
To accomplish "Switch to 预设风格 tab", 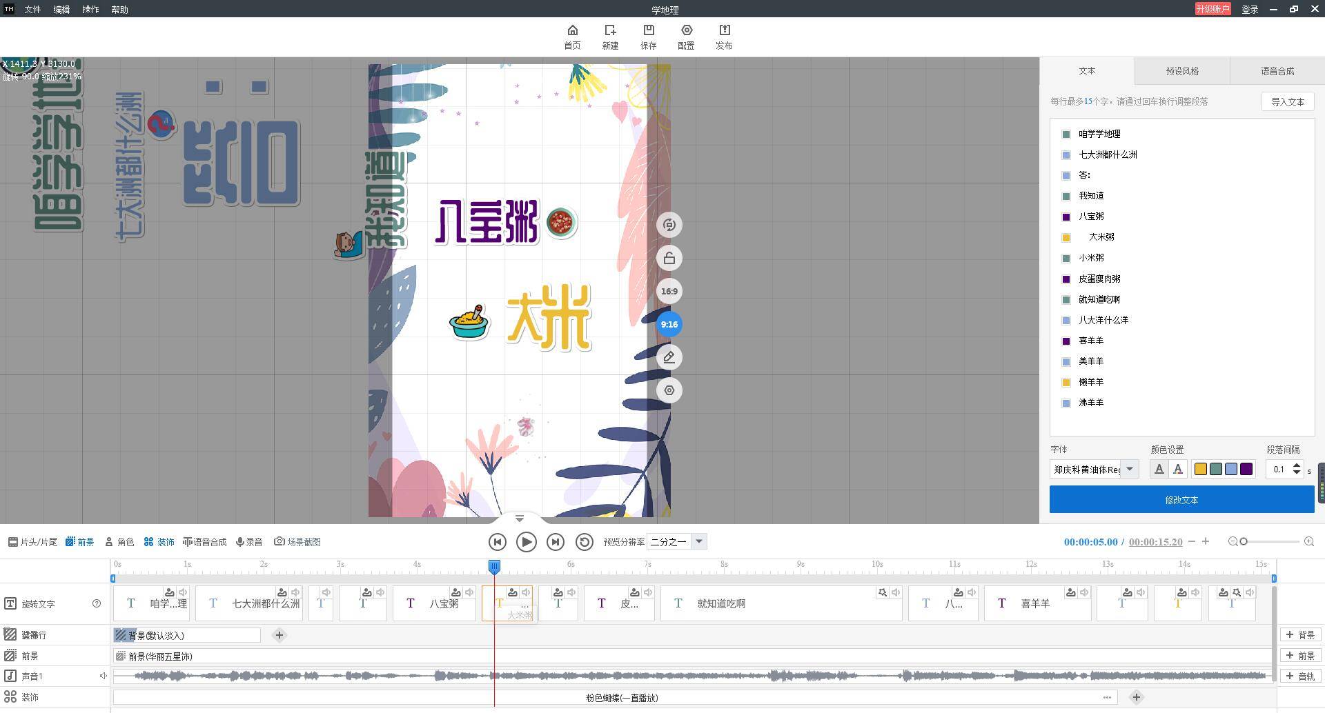I will (1182, 71).
